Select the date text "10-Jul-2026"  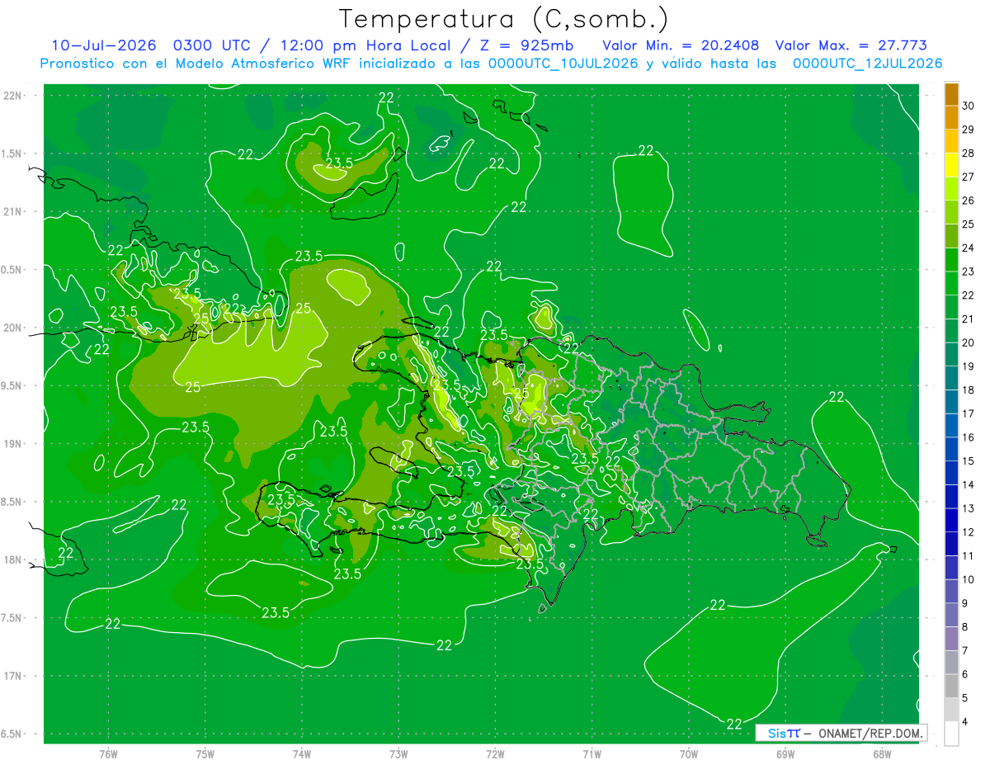(x=102, y=45)
